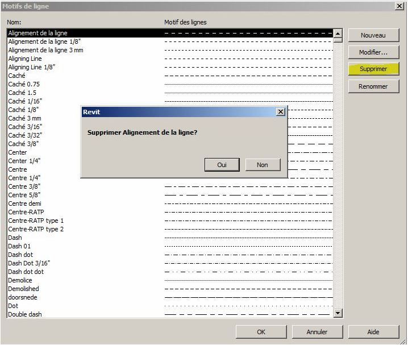Click Non to cancel deletion

(x=263, y=164)
